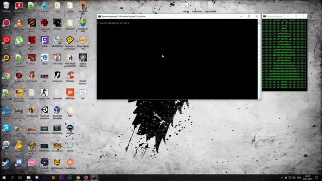
Task: Close the main cmd.exe window
Action: 257,16
